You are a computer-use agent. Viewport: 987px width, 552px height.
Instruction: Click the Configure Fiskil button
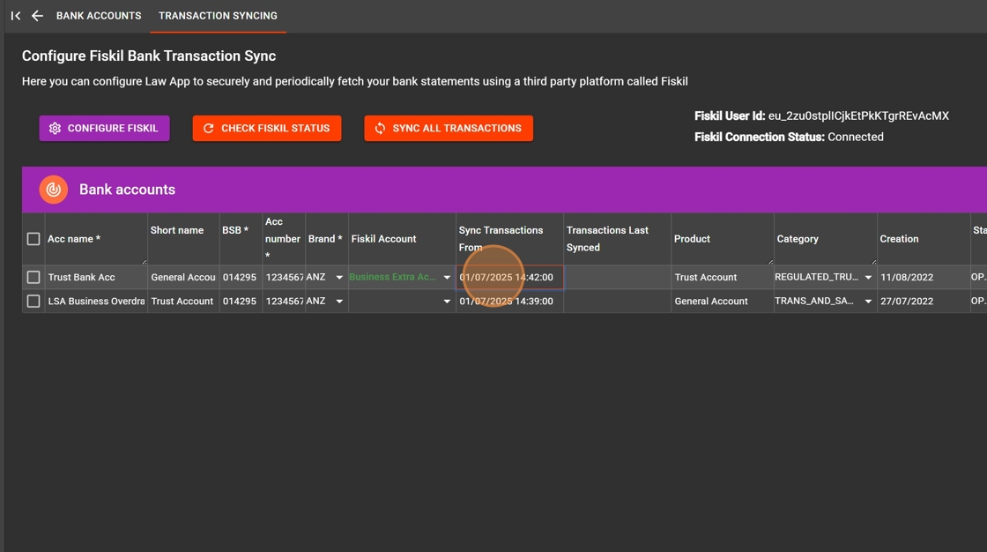point(105,128)
